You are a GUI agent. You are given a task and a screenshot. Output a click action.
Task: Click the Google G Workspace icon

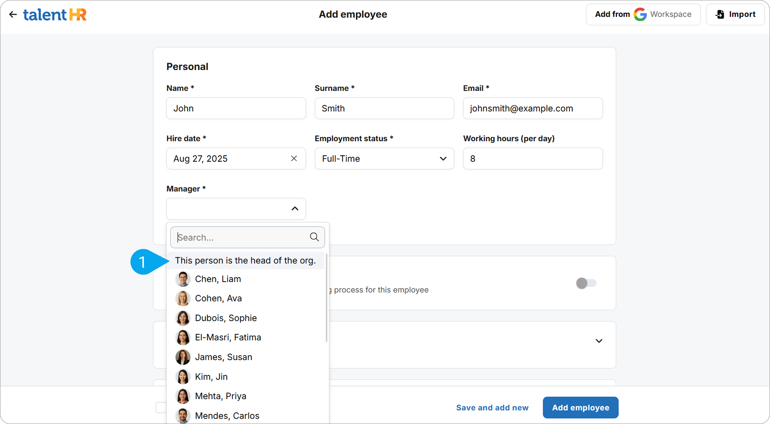640,14
